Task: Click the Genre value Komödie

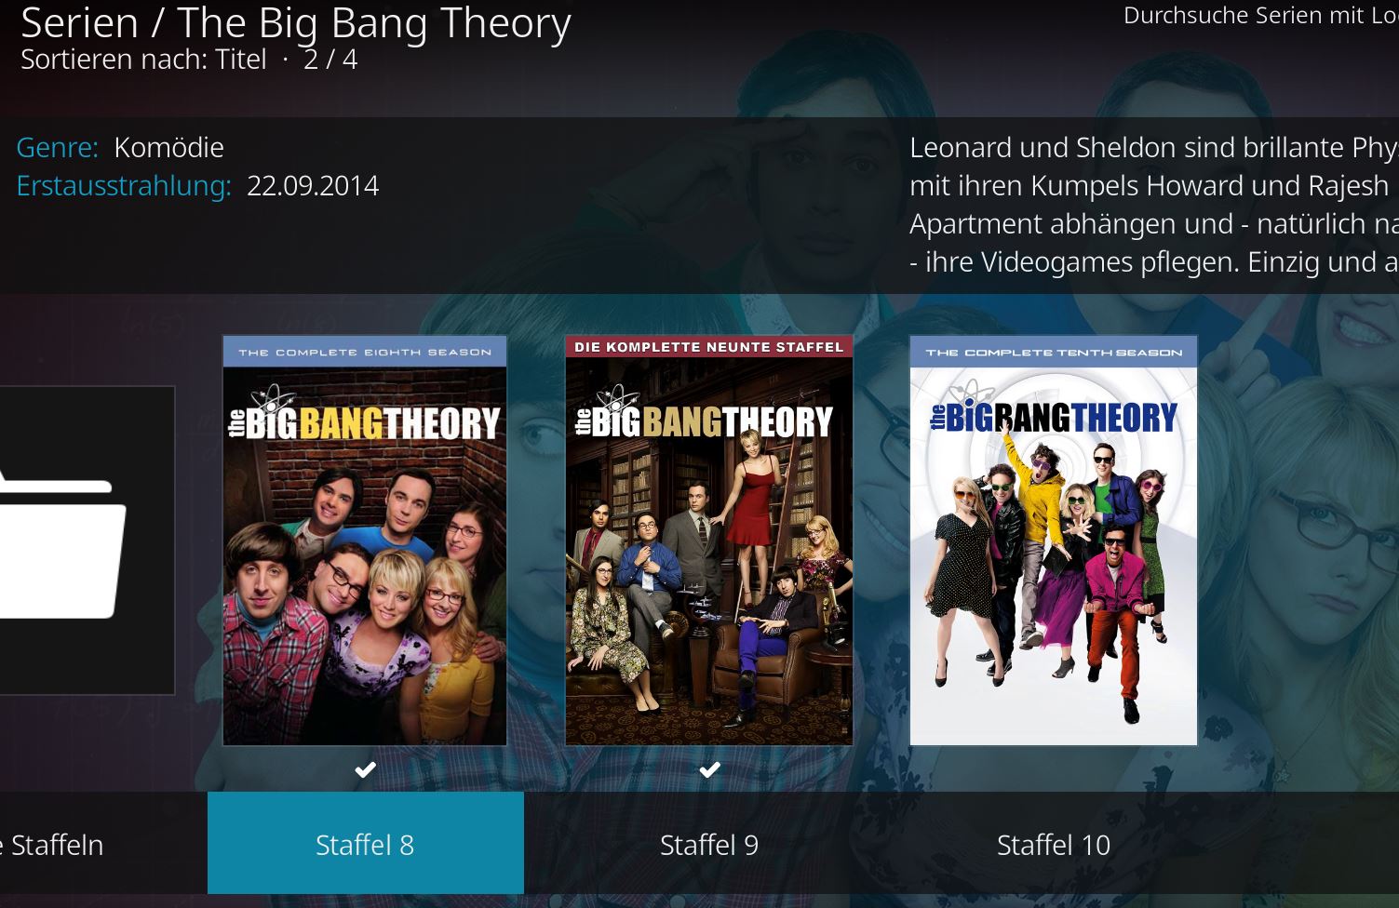Action: 168,147
